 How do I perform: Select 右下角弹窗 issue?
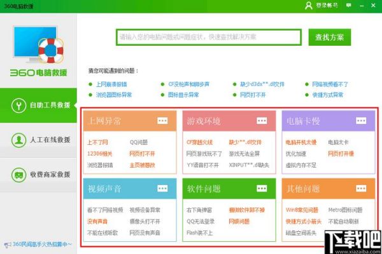pos(199,210)
